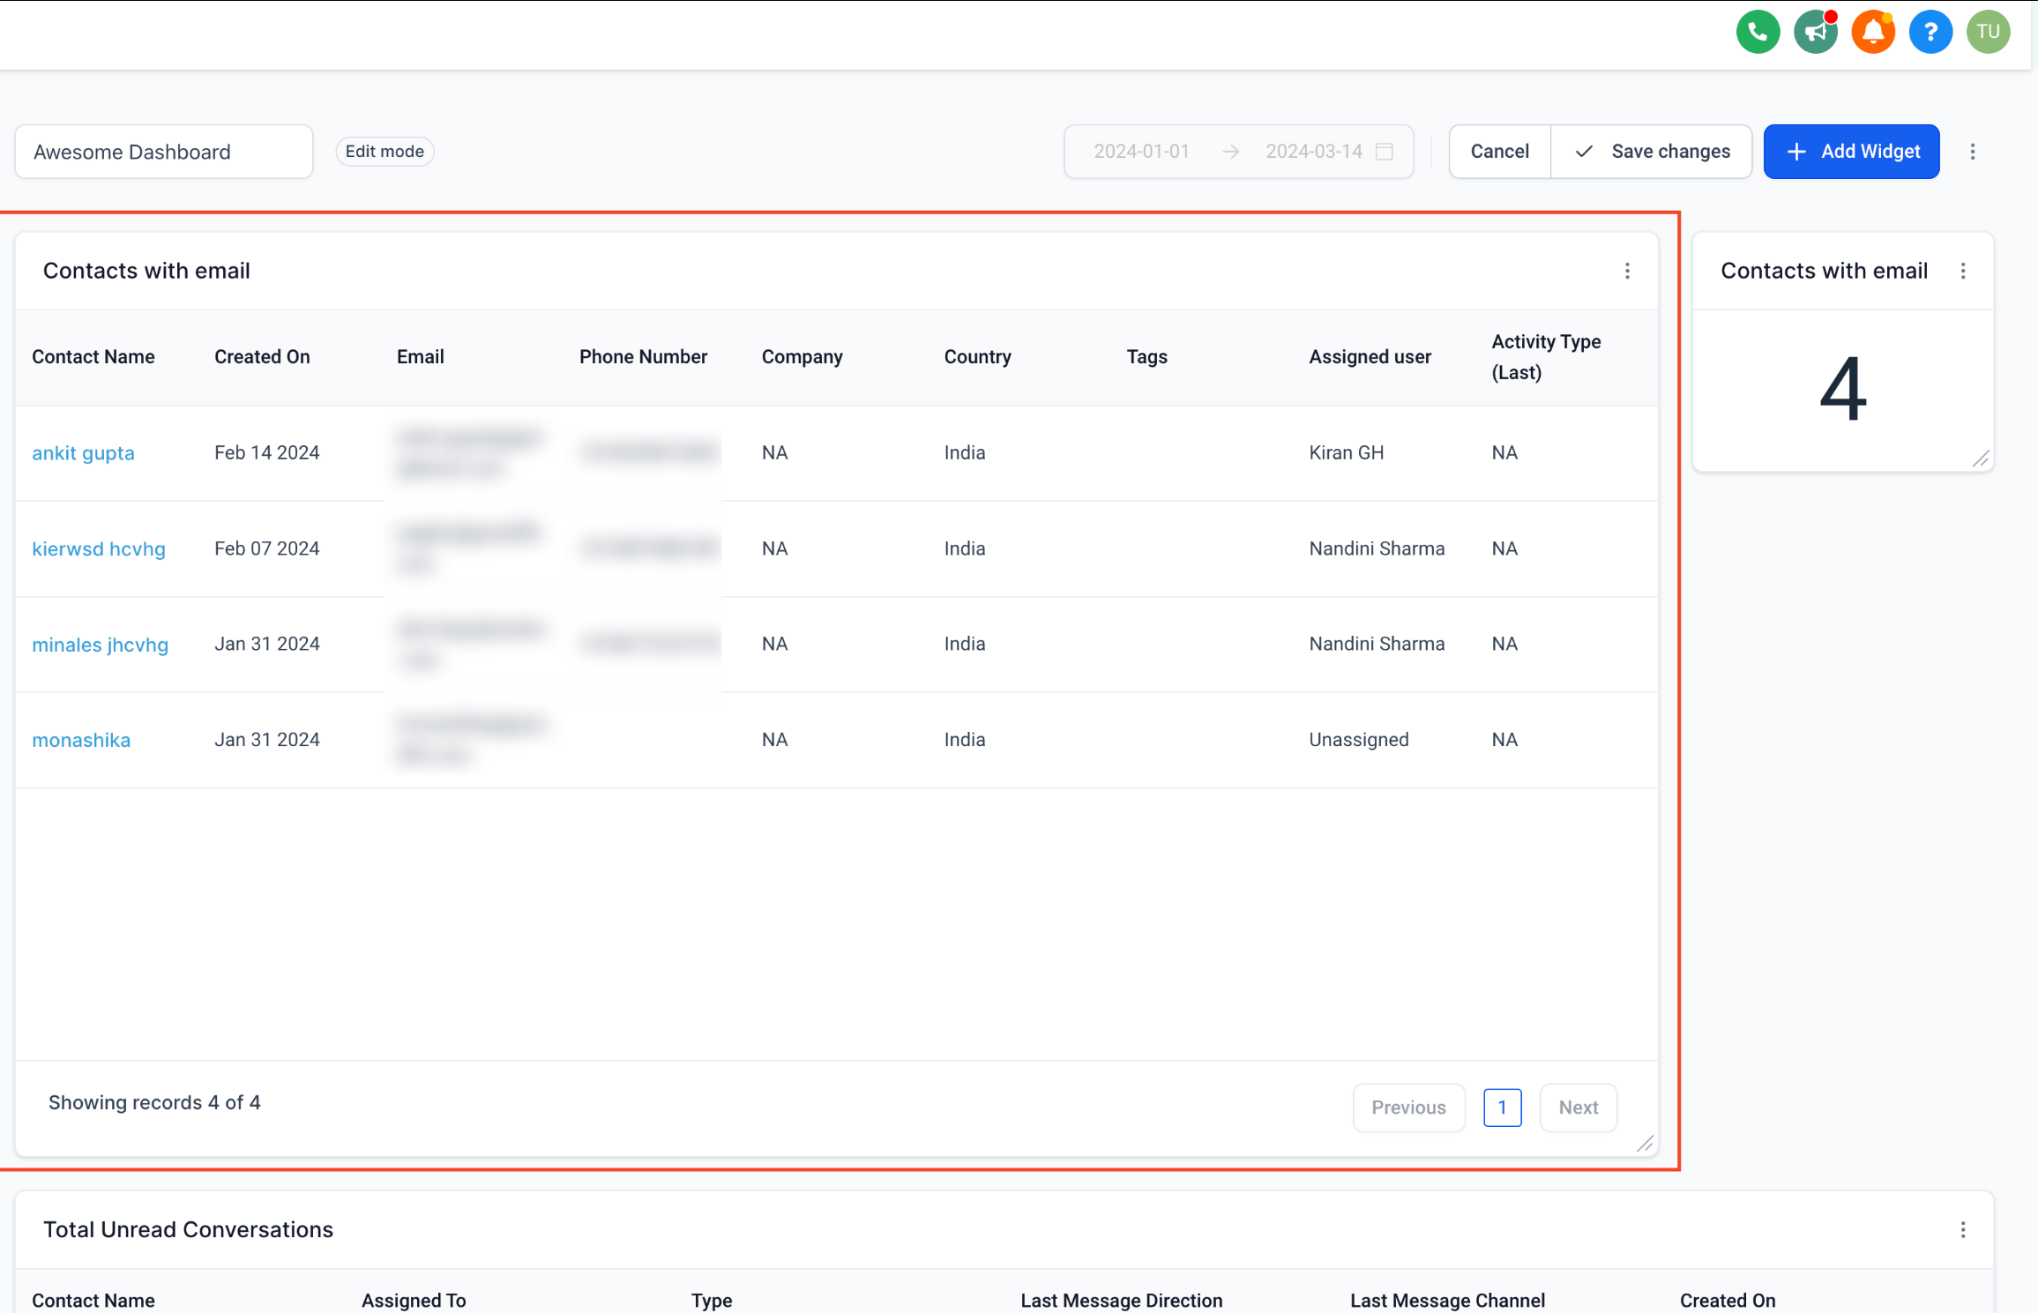Click the blue help question mark icon
The image size is (2038, 1313).
pos(1930,33)
